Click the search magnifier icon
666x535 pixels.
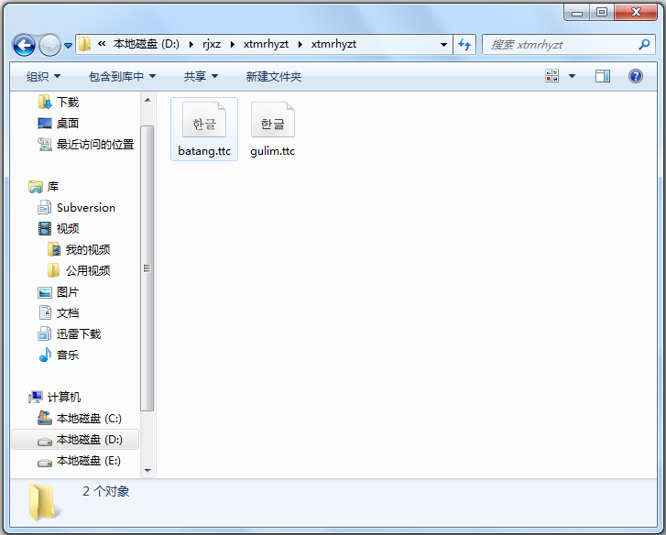click(x=644, y=44)
